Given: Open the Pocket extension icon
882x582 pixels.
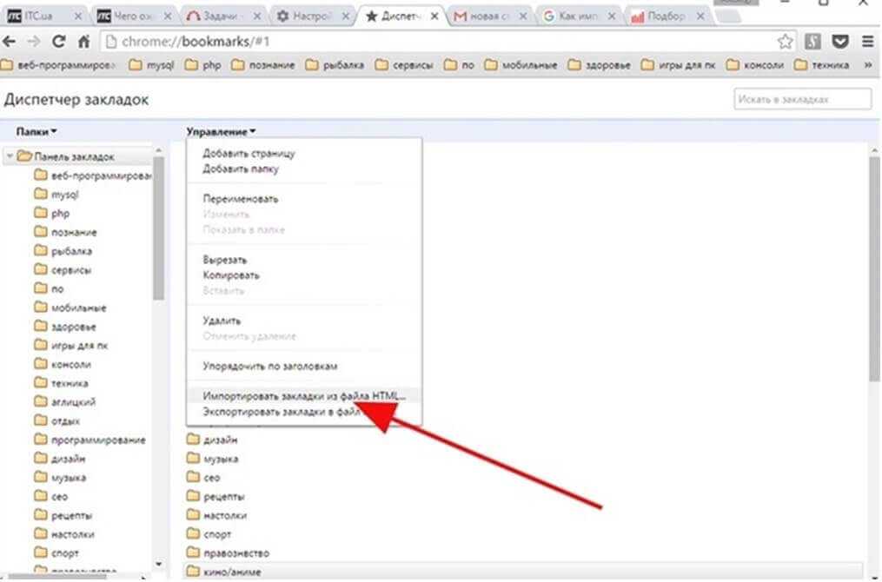Looking at the screenshot, I should point(840,41).
